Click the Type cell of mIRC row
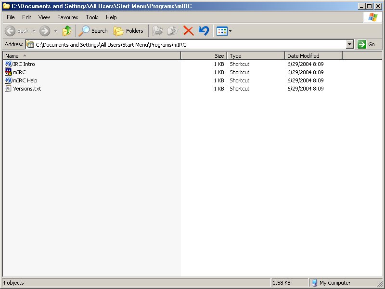Image resolution: width=385 pixels, height=289 pixels. coord(239,72)
